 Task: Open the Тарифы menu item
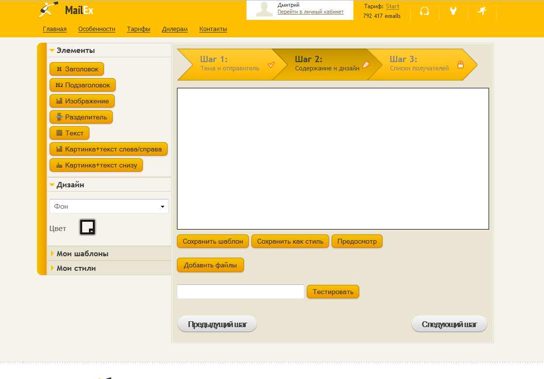pos(139,29)
